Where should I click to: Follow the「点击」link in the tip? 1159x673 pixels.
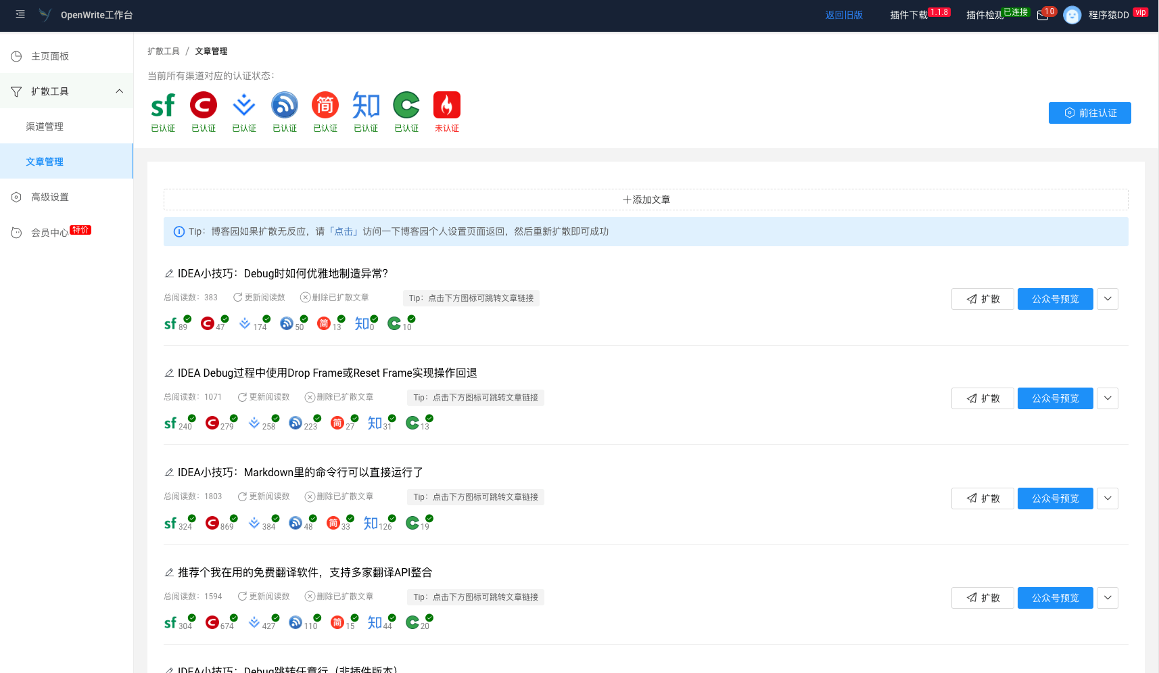point(345,231)
